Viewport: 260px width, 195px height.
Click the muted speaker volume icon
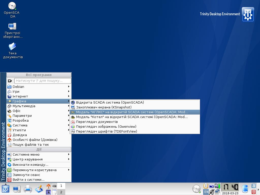point(212,192)
